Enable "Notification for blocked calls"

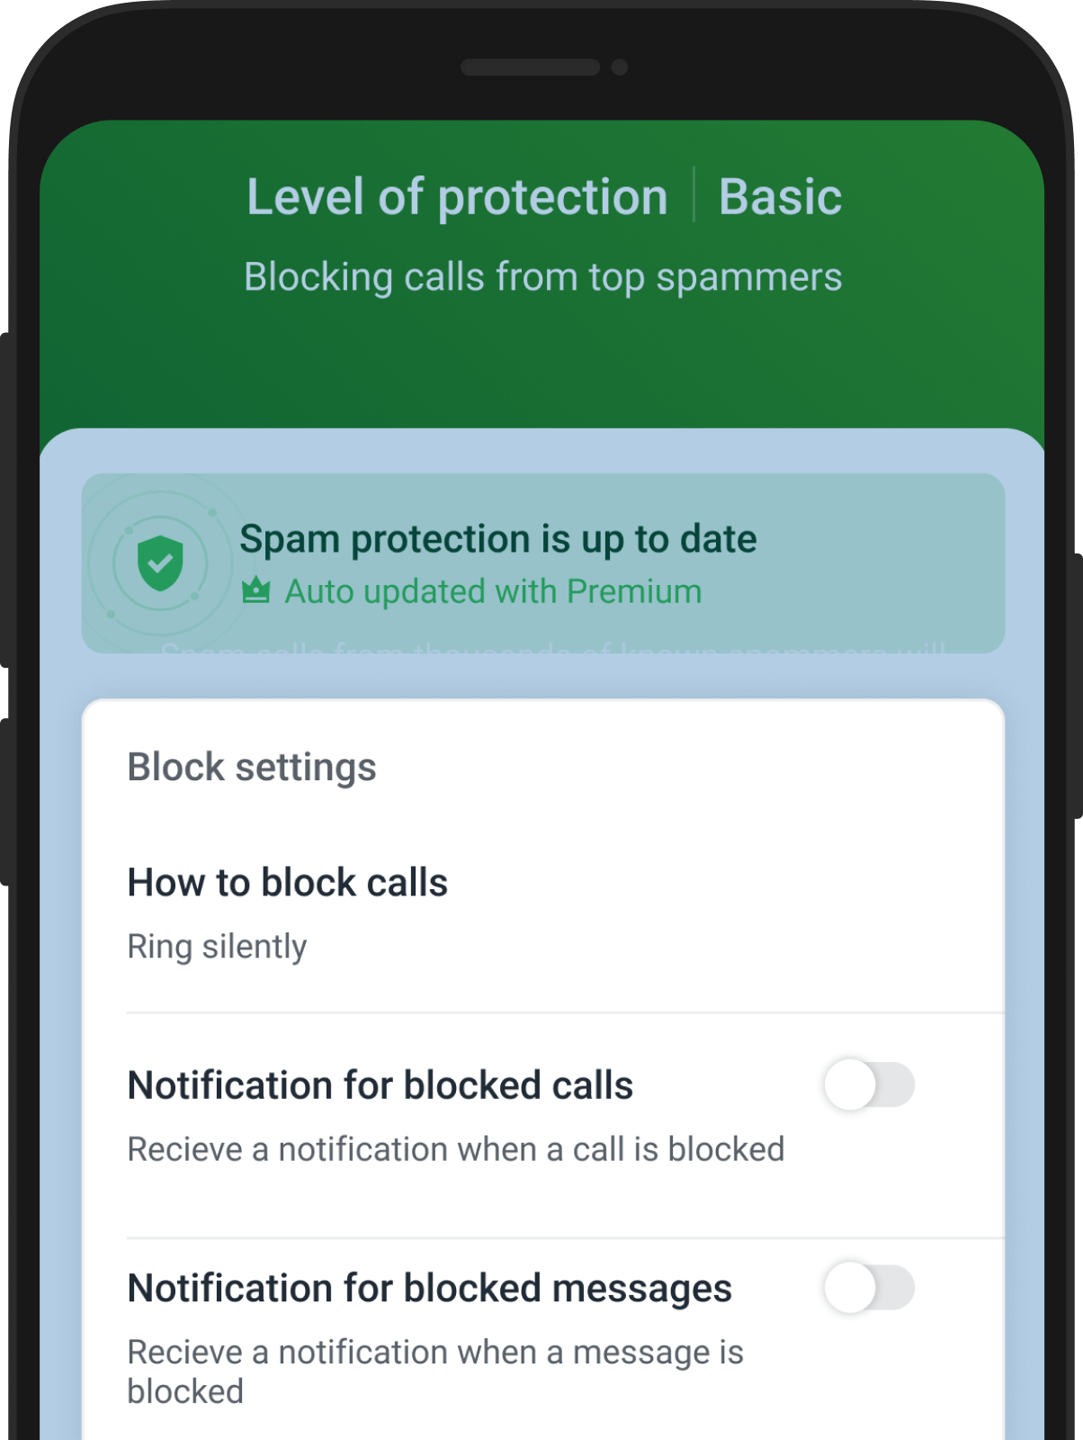click(x=870, y=1085)
